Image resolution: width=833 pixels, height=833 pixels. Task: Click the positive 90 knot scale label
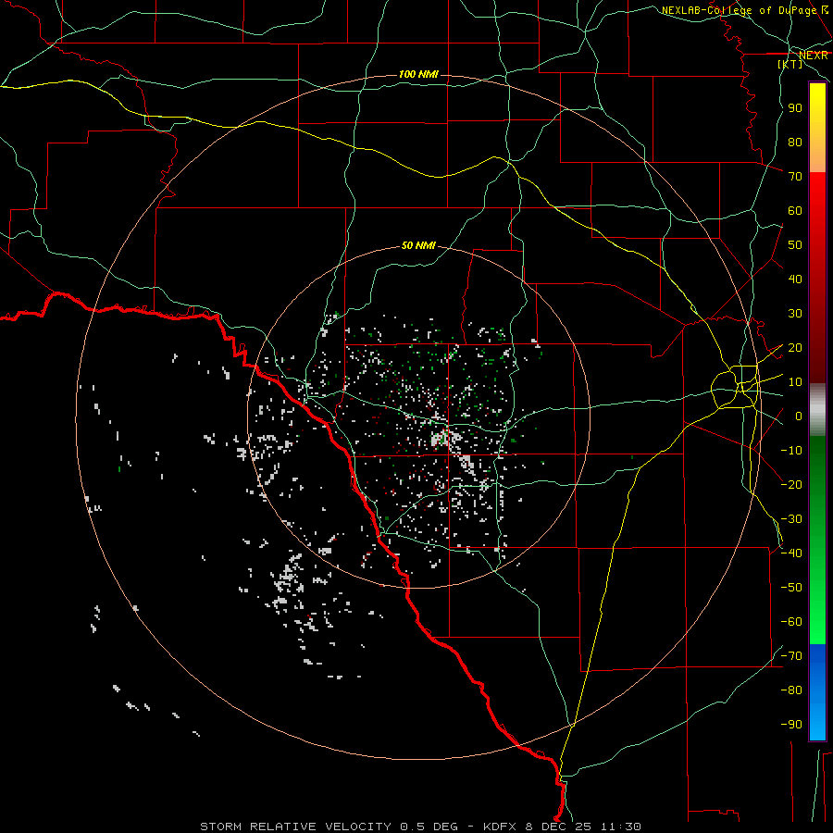(795, 108)
